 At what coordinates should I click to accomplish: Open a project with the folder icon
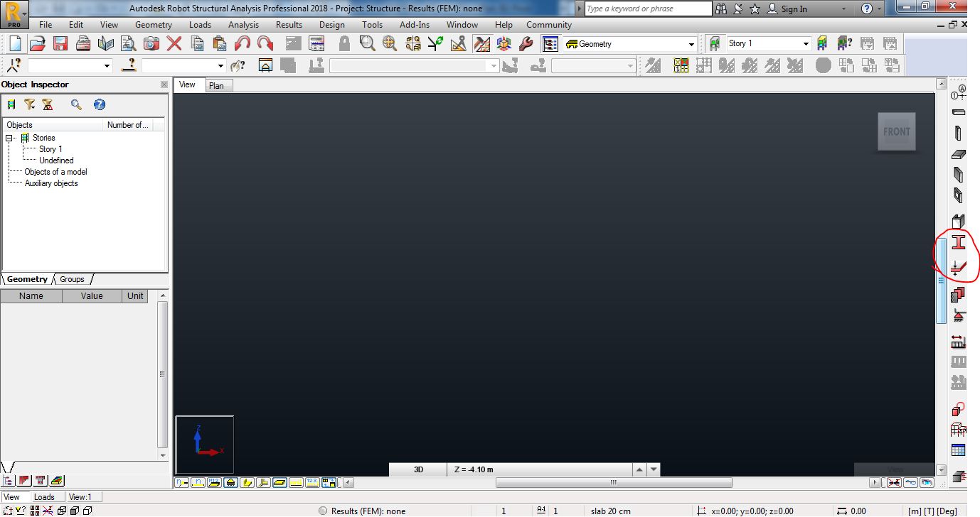pos(37,44)
